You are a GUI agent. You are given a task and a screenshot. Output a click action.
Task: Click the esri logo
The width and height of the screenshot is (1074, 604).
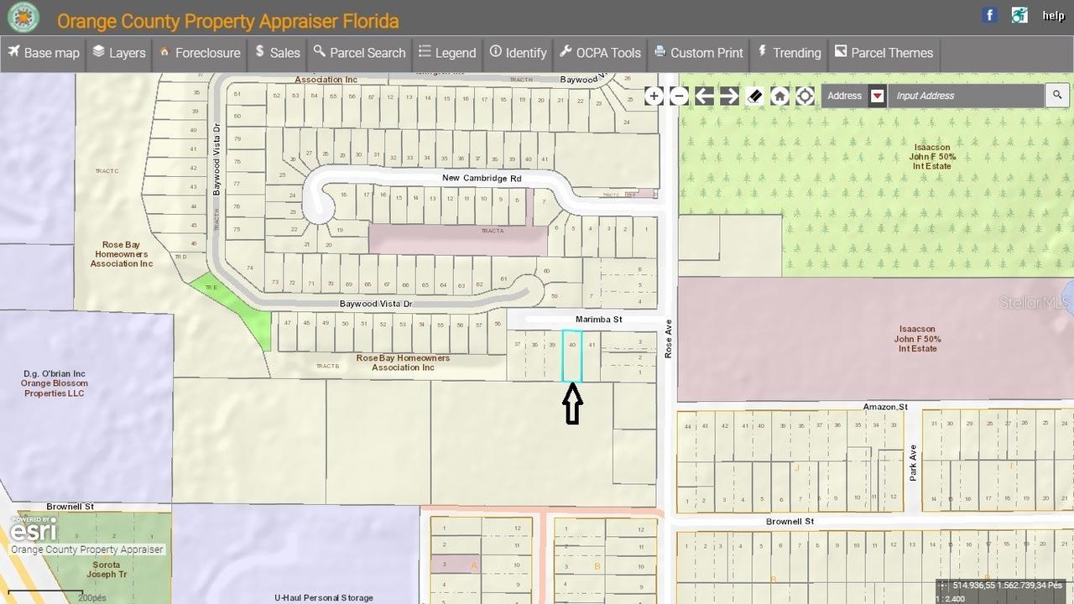tap(34, 529)
